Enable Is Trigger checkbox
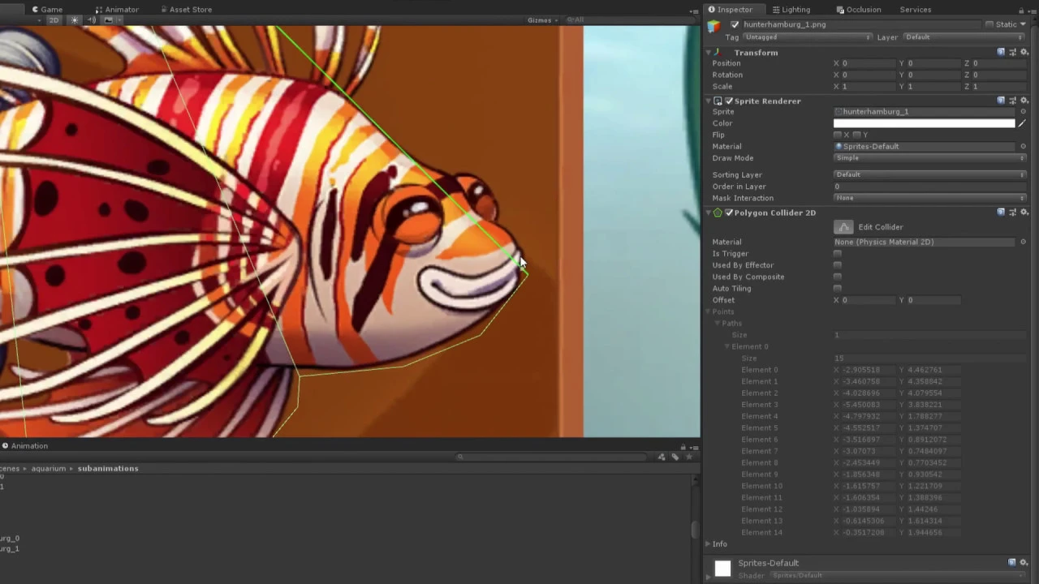The height and width of the screenshot is (584, 1039). 838,254
